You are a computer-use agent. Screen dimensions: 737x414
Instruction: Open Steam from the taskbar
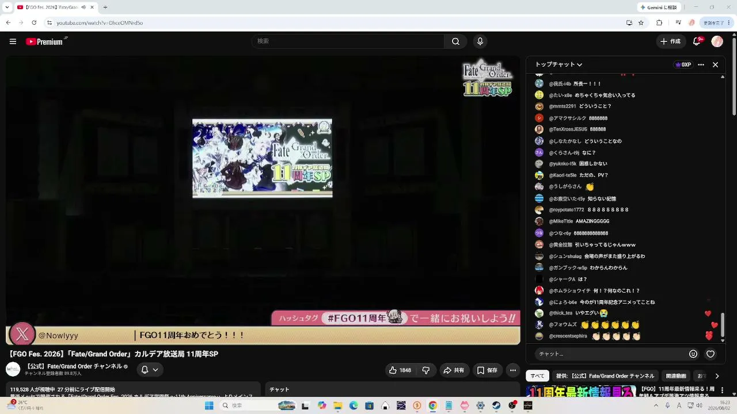click(496, 405)
